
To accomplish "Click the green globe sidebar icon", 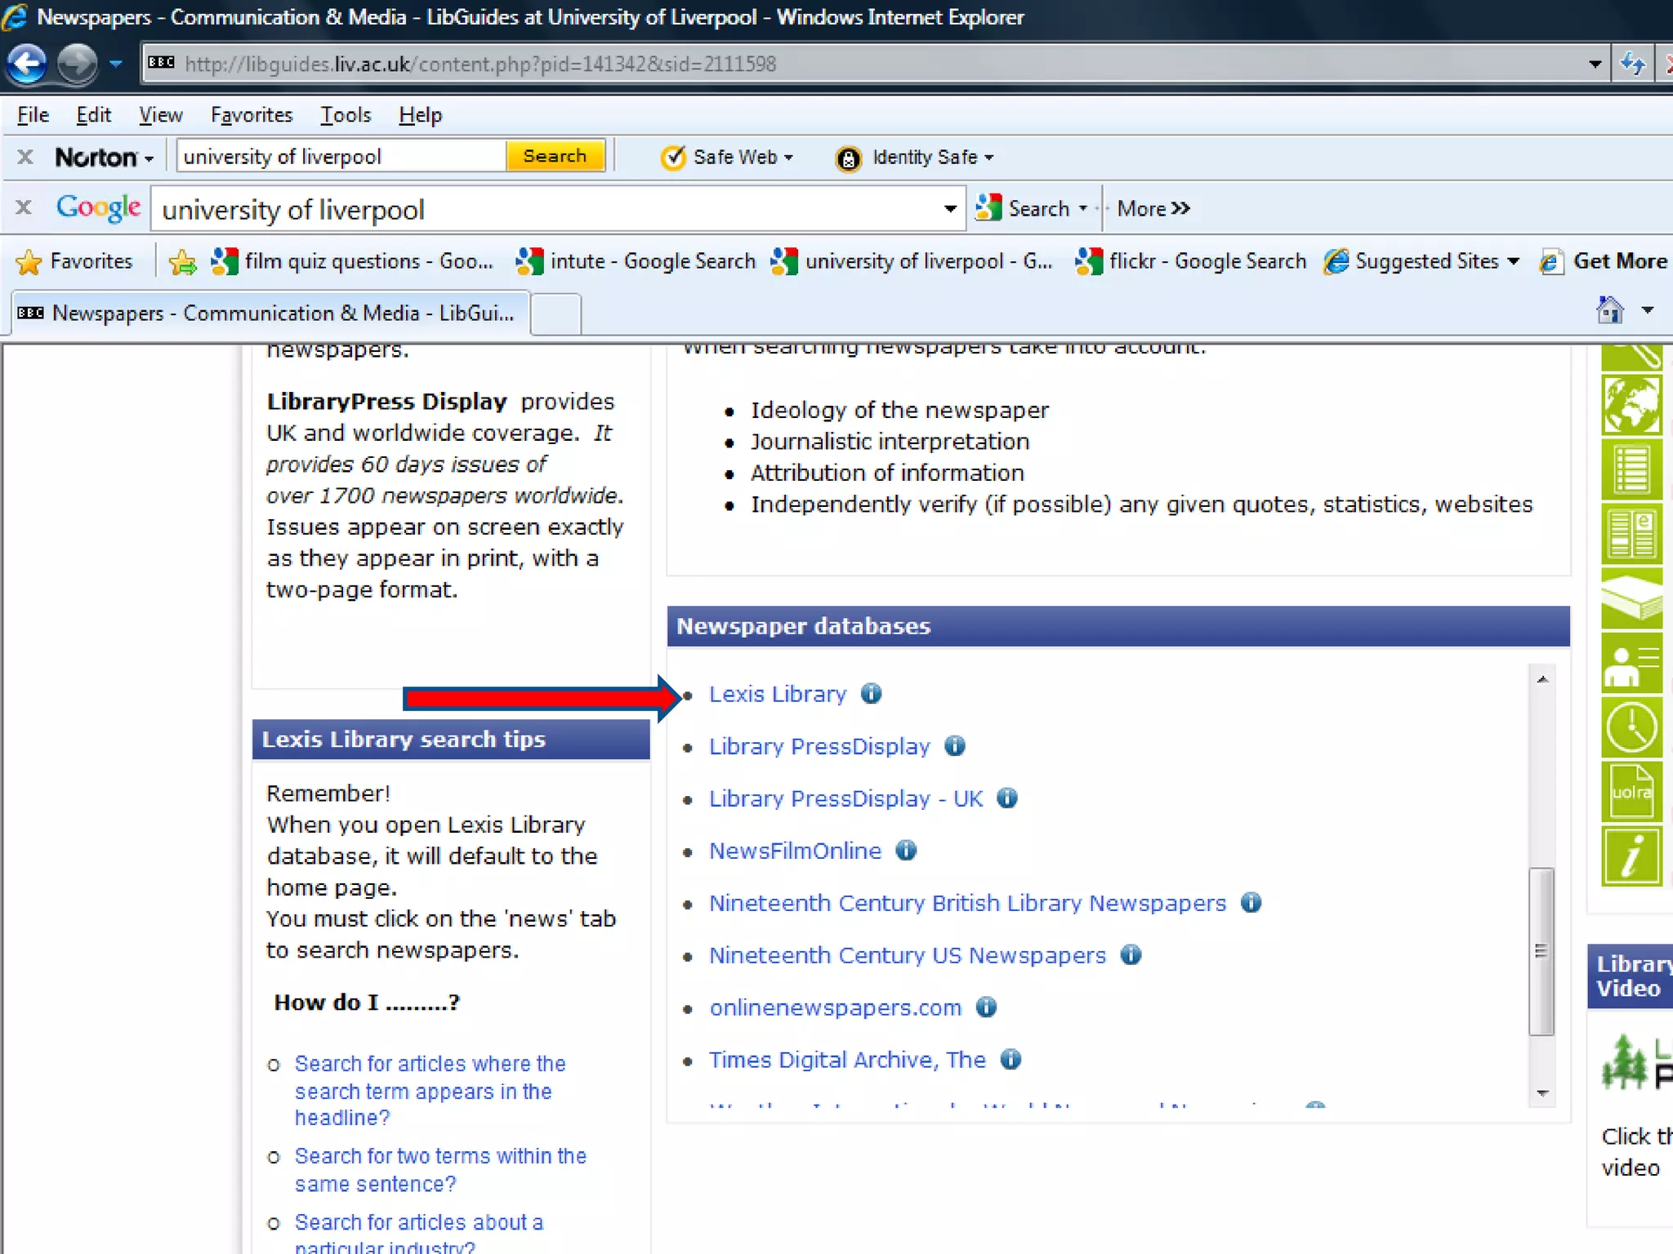I will click(1631, 405).
